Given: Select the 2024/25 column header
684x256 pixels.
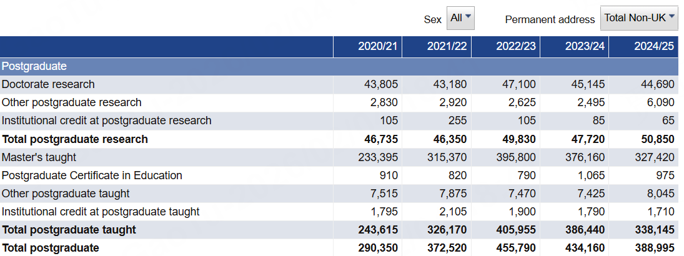Looking at the screenshot, I should click(x=653, y=47).
